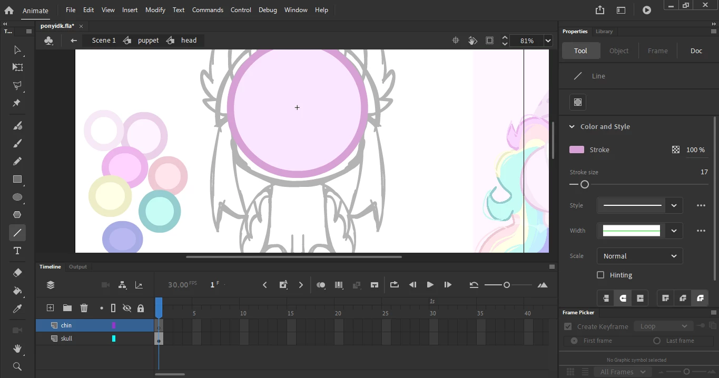Viewport: 719px width, 378px height.
Task: Open the stage zoom percentage dropdown
Action: [548, 41]
